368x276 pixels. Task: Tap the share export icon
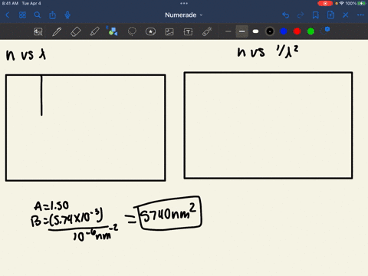52,15
